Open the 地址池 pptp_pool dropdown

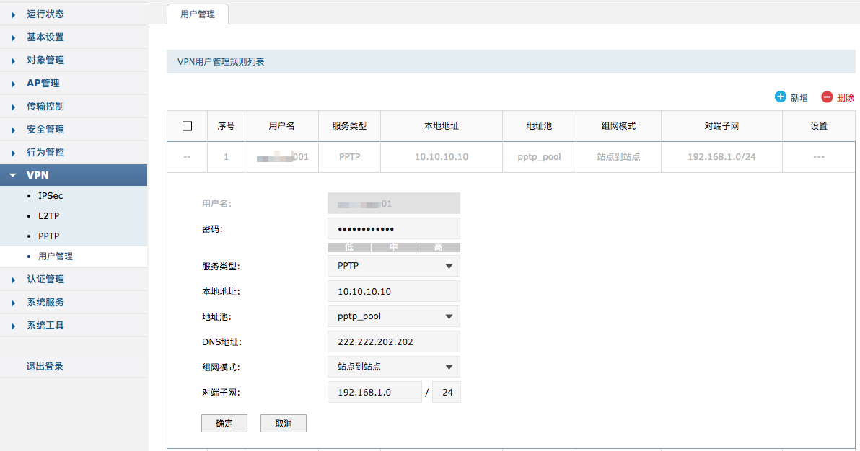coord(393,316)
